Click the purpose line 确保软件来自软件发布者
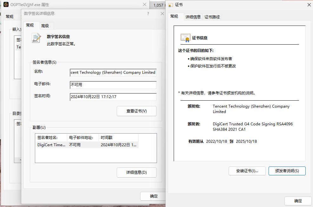 click(x=211, y=59)
